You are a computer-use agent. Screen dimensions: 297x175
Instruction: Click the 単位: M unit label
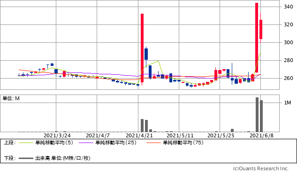(11, 99)
